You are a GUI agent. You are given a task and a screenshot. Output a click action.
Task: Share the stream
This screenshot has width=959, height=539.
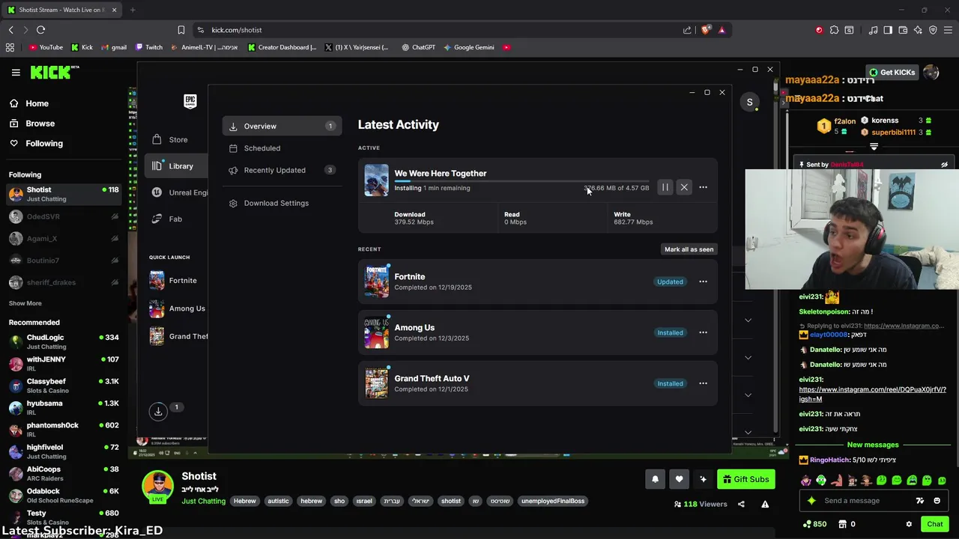(741, 505)
